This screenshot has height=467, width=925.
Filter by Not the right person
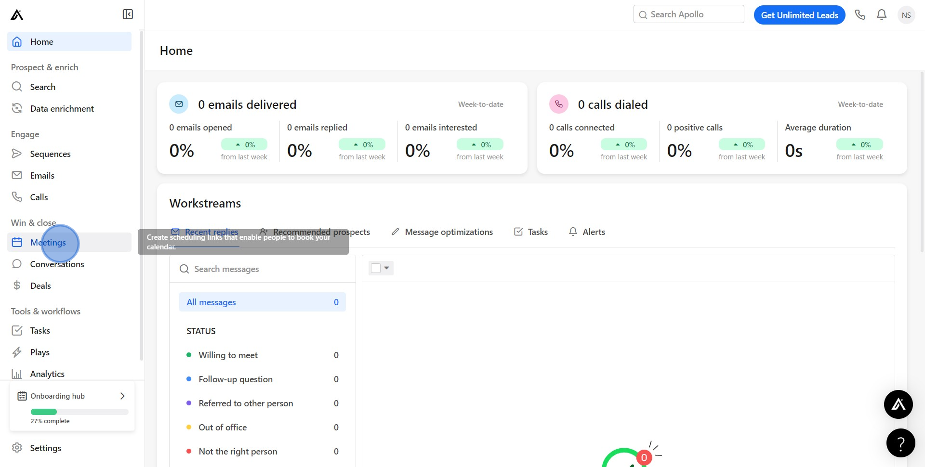263,452
